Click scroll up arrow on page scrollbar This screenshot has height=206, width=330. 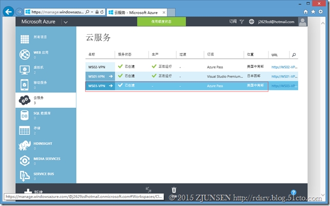[x=323, y=24]
